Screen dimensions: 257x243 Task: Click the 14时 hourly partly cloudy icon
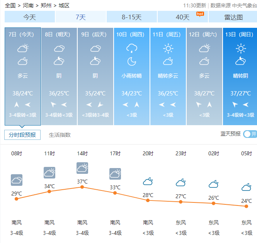82,168
